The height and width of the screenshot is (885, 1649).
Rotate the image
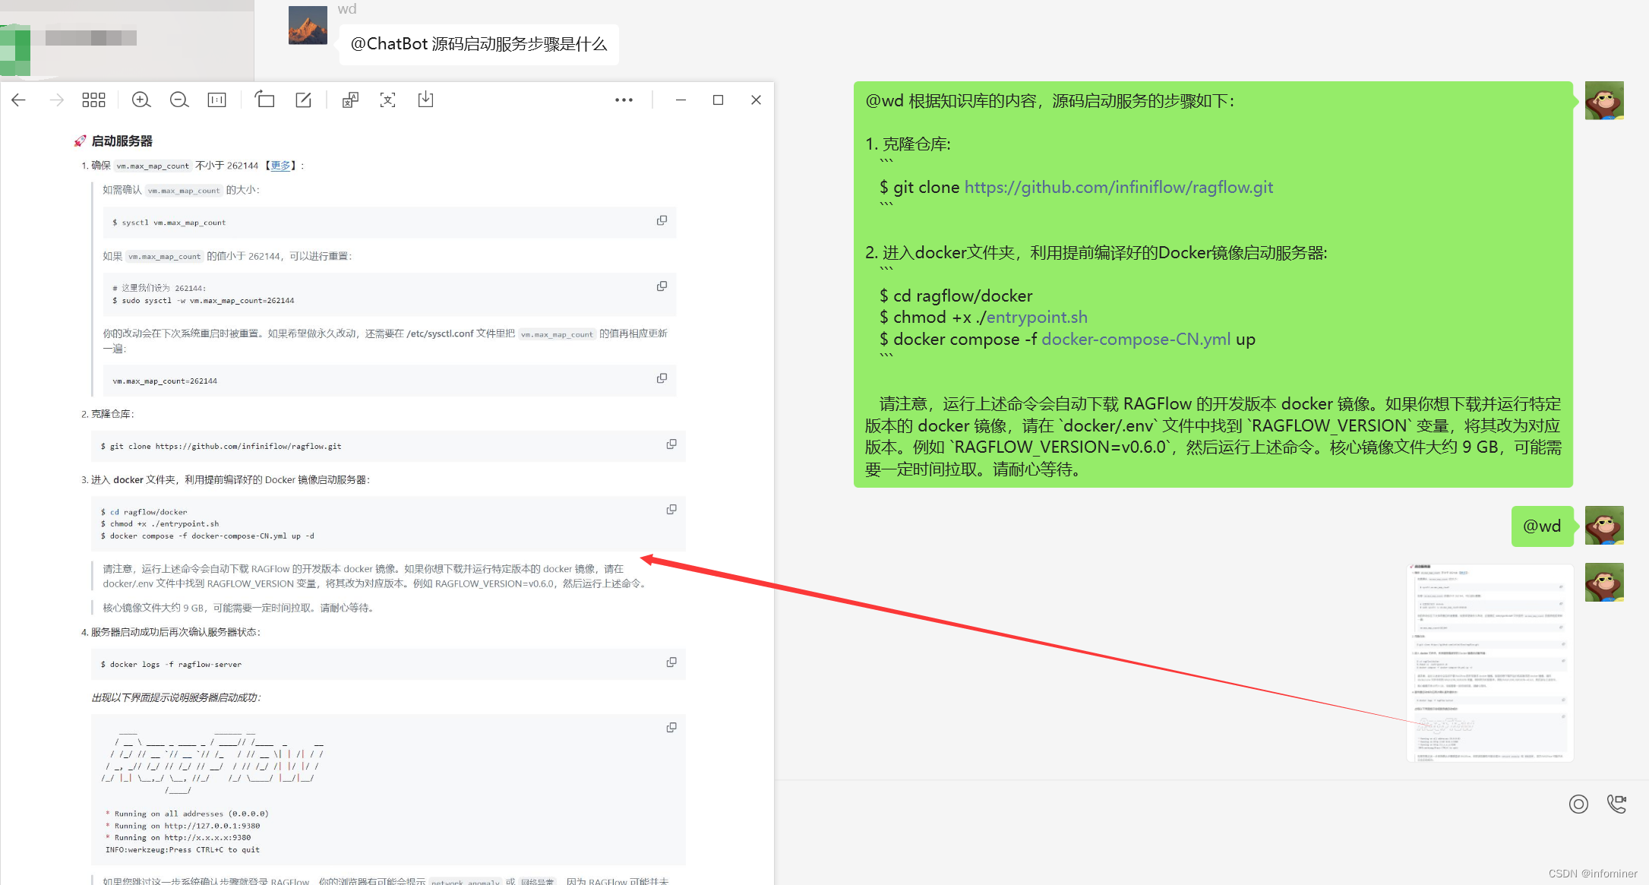point(264,100)
